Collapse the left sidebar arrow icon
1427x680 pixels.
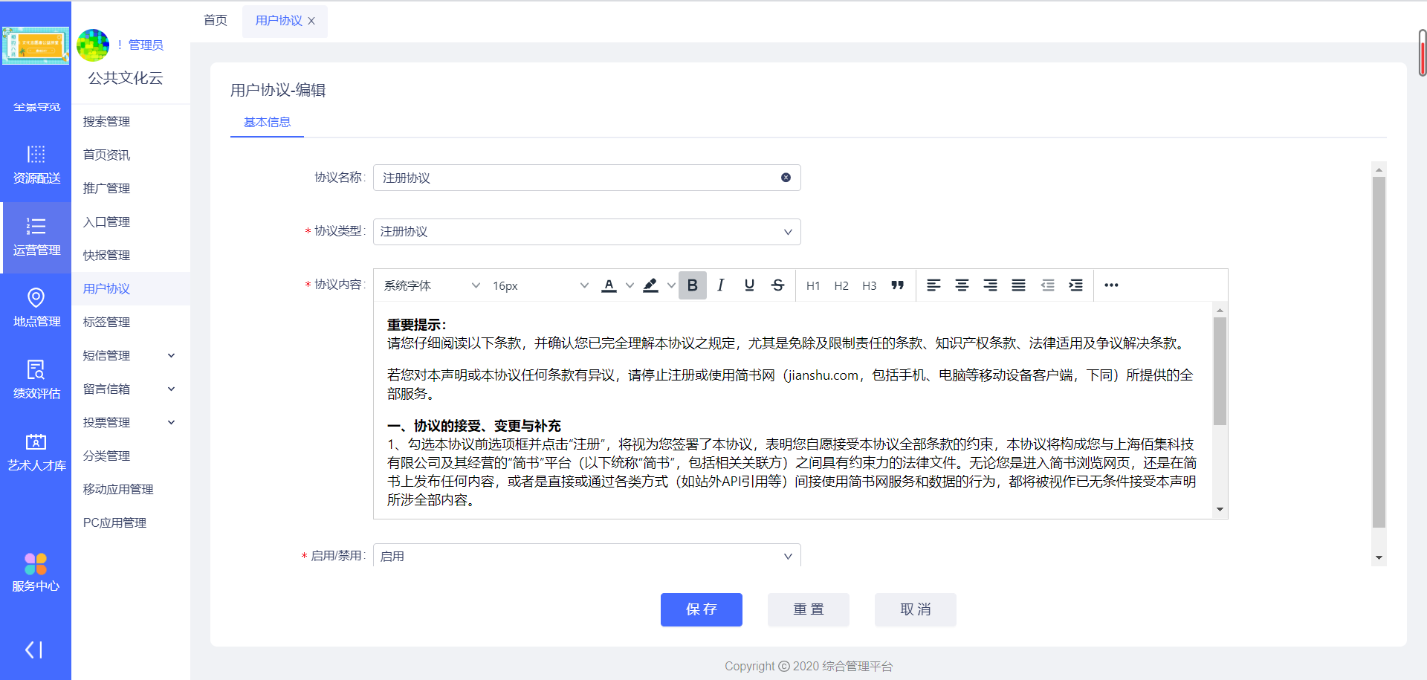(x=34, y=650)
